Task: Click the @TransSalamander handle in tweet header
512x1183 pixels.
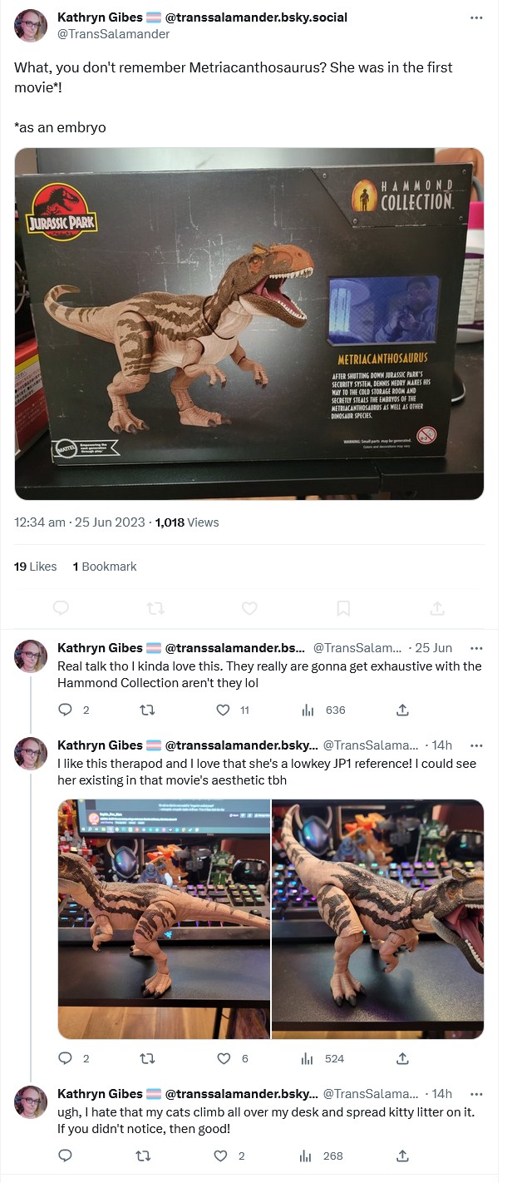Action: coord(113,34)
